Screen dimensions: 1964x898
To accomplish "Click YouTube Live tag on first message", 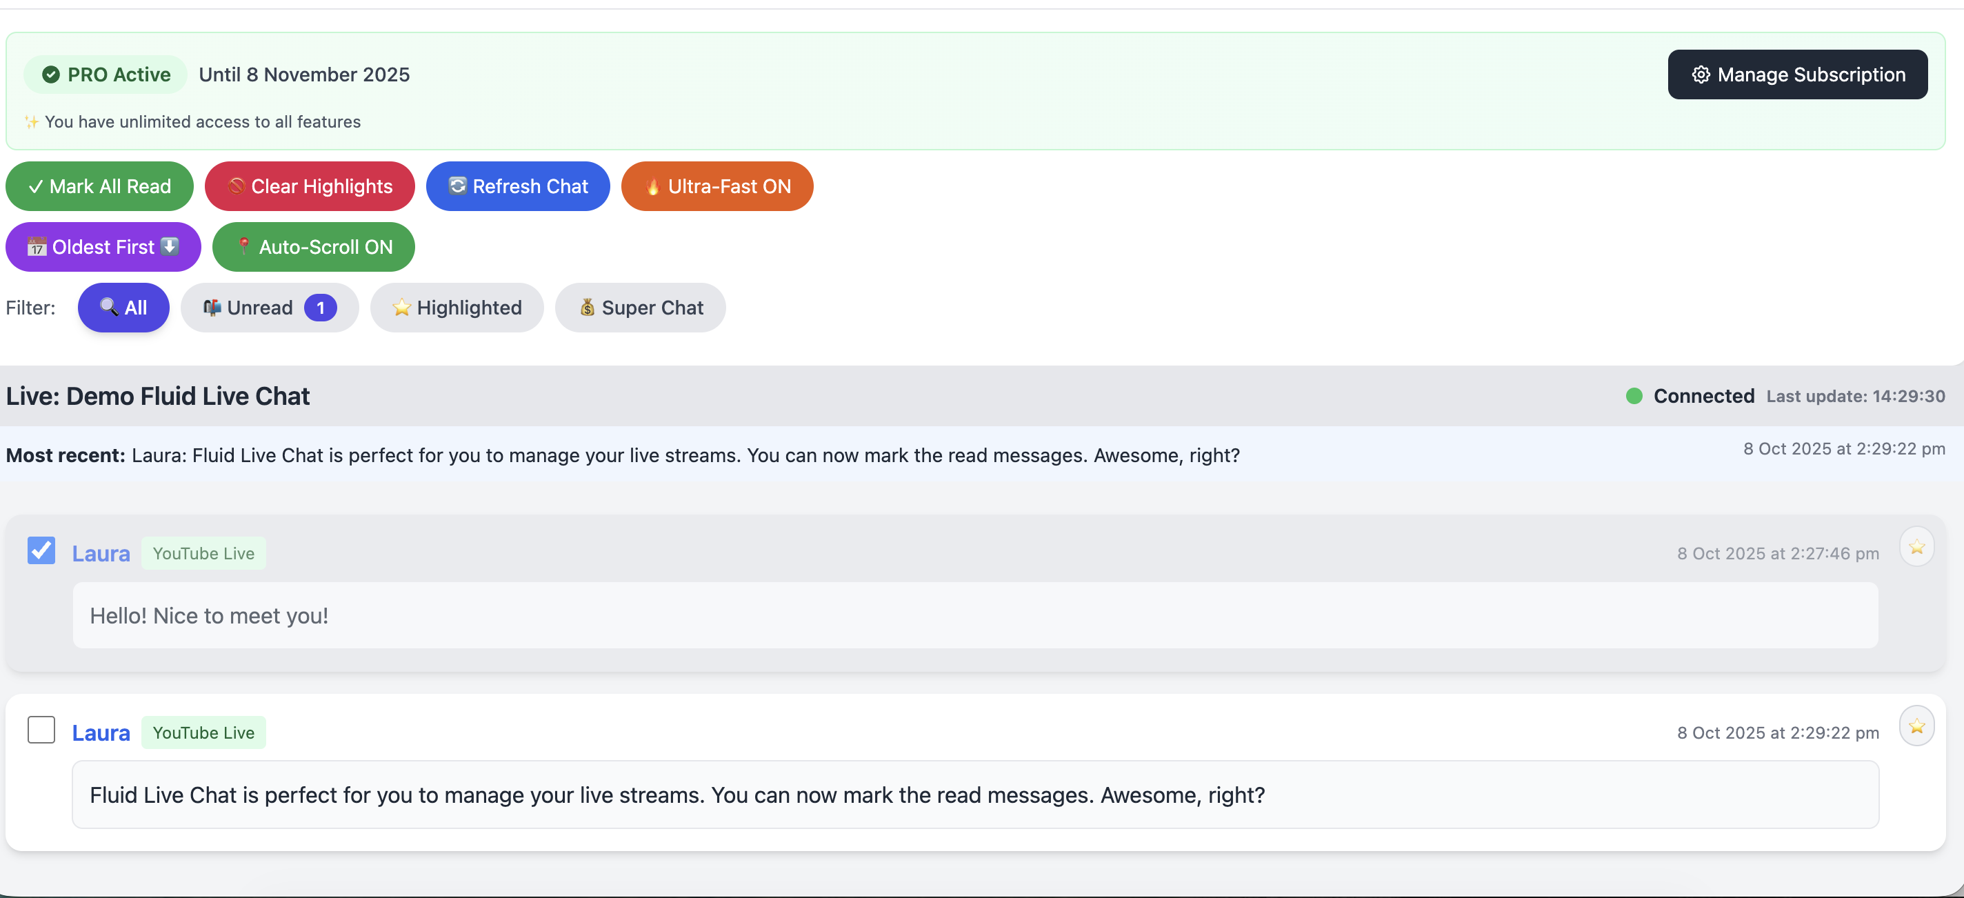I will [203, 553].
